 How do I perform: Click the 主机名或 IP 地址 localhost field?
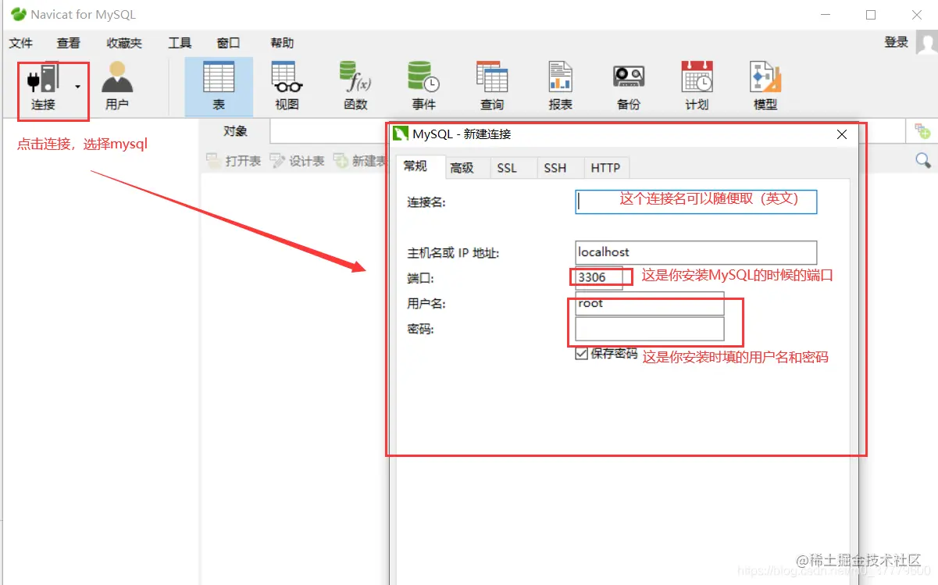[x=696, y=252]
